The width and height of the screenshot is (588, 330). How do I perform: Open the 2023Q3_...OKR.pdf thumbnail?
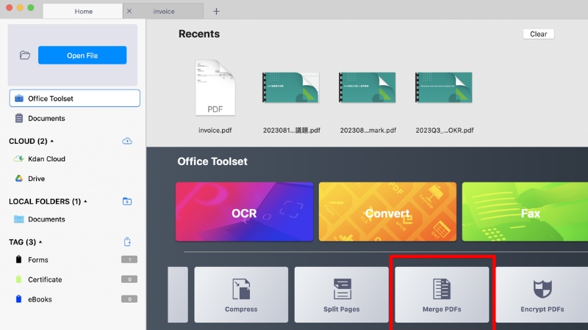click(444, 87)
